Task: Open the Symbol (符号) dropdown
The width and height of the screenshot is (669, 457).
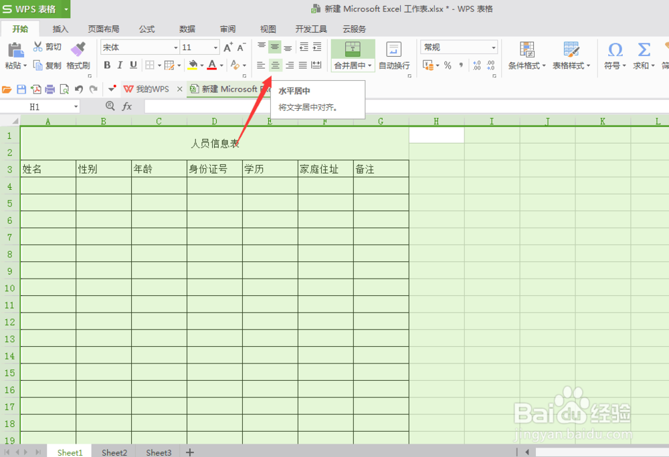Action: [x=624, y=65]
